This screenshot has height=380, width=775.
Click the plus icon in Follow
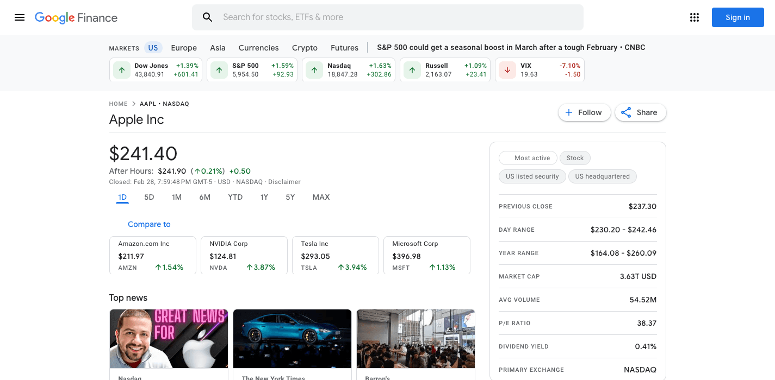569,112
